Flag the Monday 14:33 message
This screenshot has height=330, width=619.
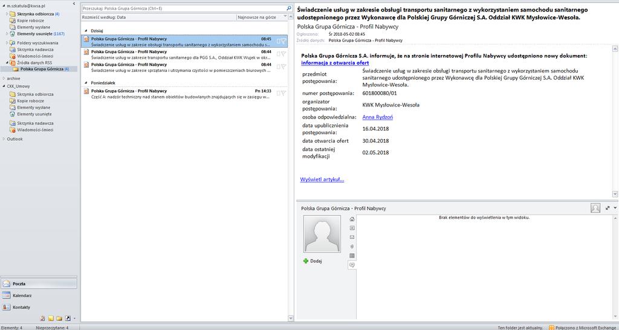pos(284,93)
